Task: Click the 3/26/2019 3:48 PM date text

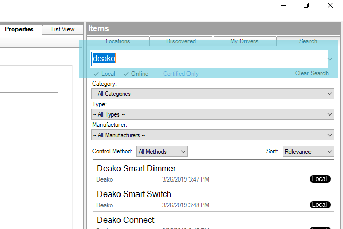Action: click(x=185, y=205)
